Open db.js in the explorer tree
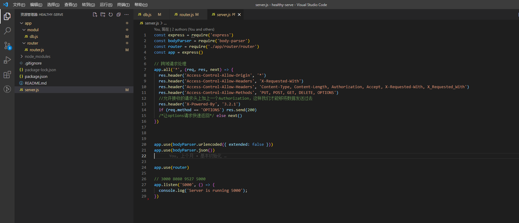The image size is (519, 223). coord(74,36)
